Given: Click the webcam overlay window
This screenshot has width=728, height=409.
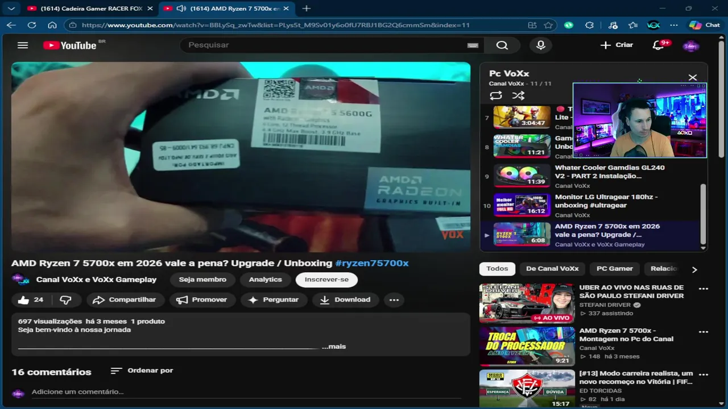Looking at the screenshot, I should (x=640, y=120).
